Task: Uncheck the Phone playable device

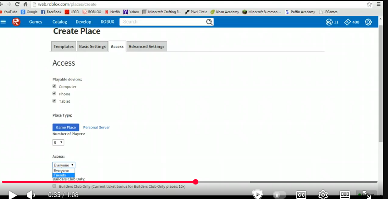Action: 54,94
